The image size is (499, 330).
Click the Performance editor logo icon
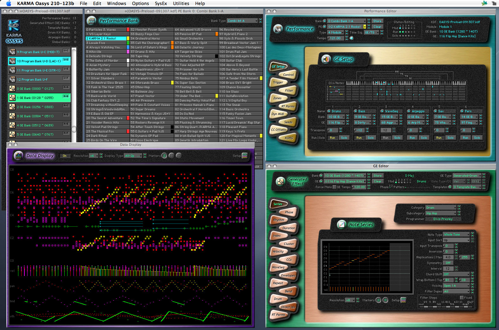pyautogui.click(x=278, y=29)
